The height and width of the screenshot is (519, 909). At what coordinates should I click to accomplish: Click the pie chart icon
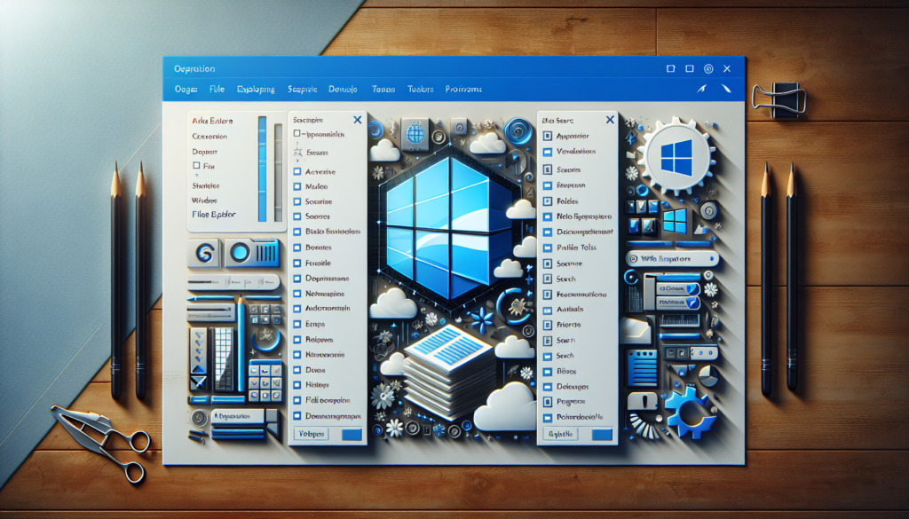pyautogui.click(x=707, y=376)
